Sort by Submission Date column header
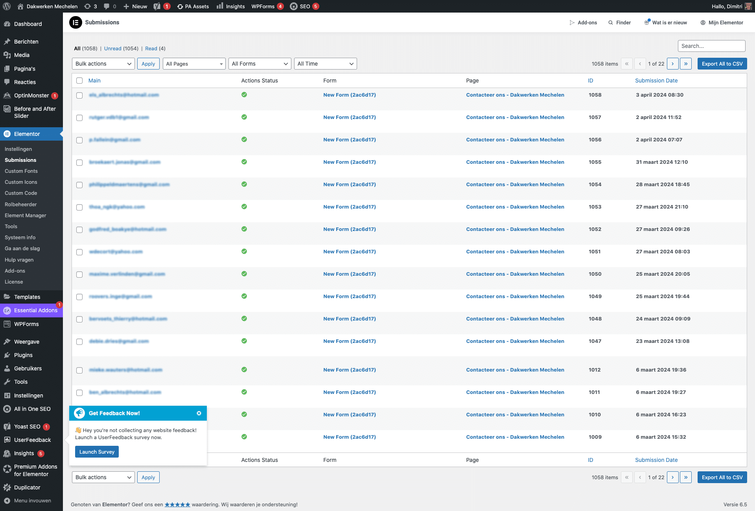 (656, 81)
